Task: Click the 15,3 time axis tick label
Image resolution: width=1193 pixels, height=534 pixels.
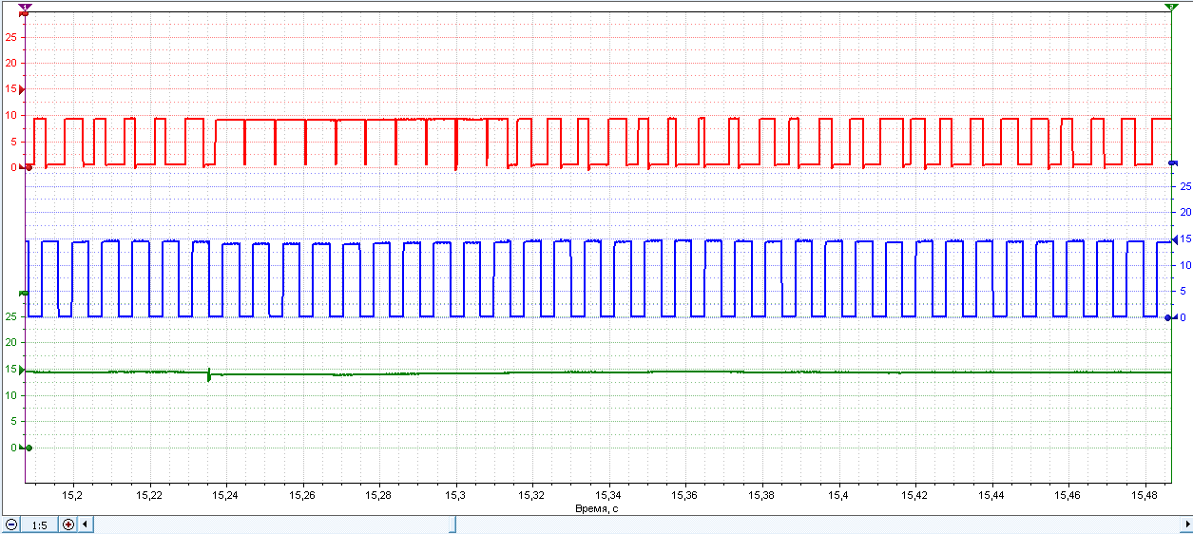Action: 455,496
